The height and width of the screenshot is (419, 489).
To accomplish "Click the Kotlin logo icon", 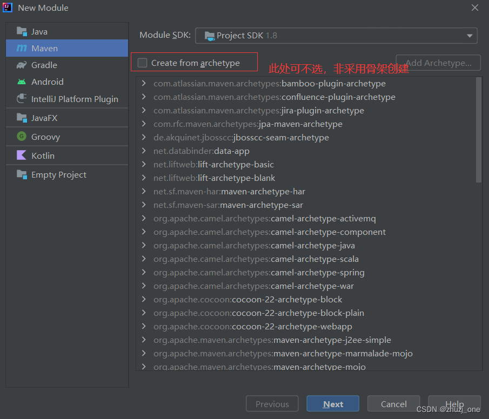I will (22, 155).
